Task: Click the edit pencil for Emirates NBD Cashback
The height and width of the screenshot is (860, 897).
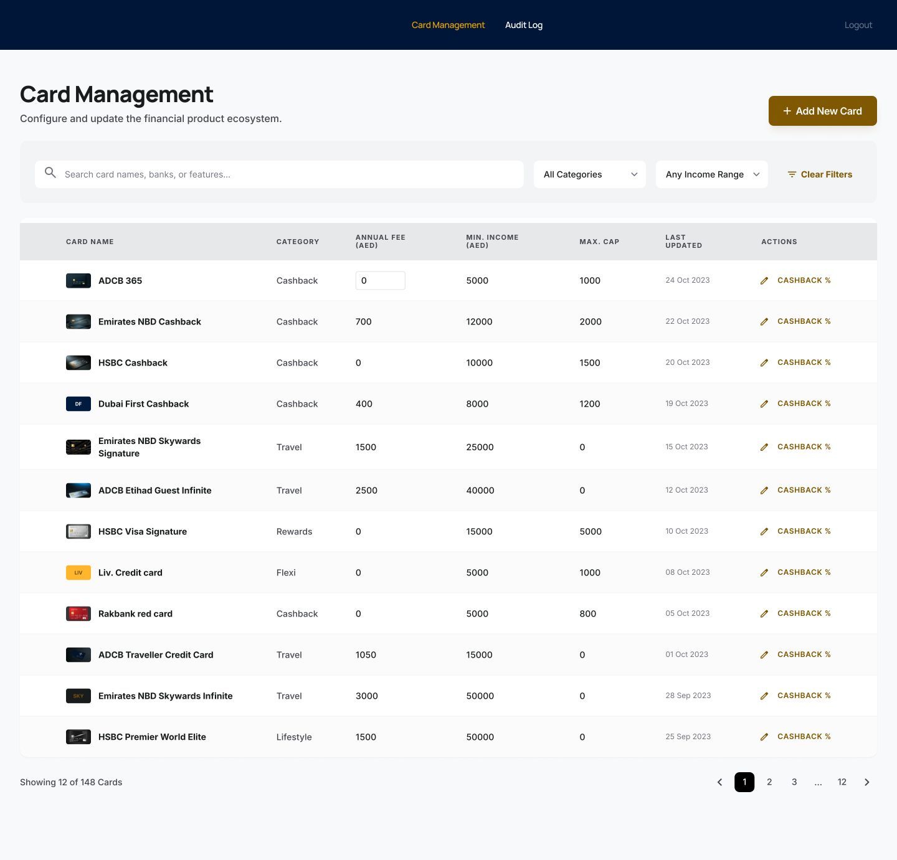Action: pyautogui.click(x=764, y=322)
